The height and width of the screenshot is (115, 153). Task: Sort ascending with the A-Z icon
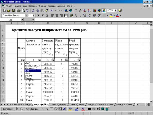[85, 11]
